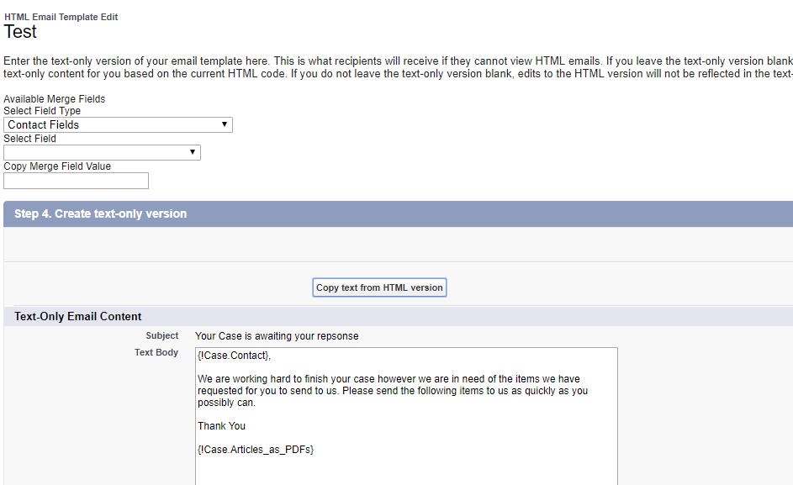Click the HTML Email Template Edit breadcrumb
Image resolution: width=793 pixels, height=485 pixels.
61,16
